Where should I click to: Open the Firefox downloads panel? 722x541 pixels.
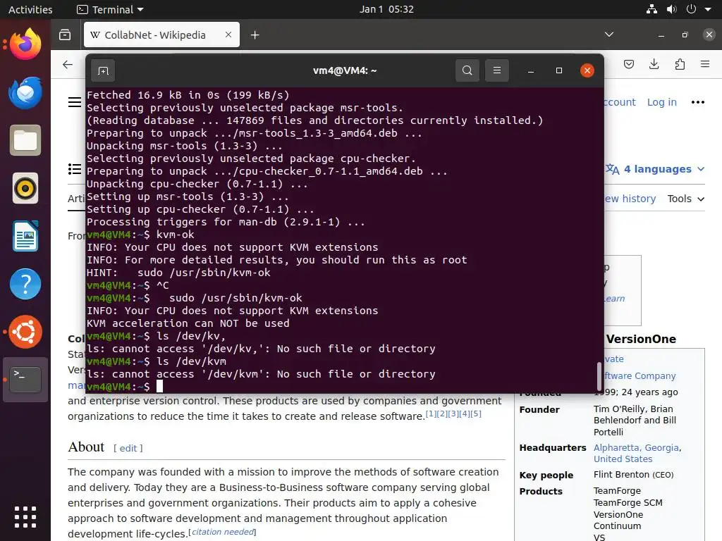coord(654,64)
